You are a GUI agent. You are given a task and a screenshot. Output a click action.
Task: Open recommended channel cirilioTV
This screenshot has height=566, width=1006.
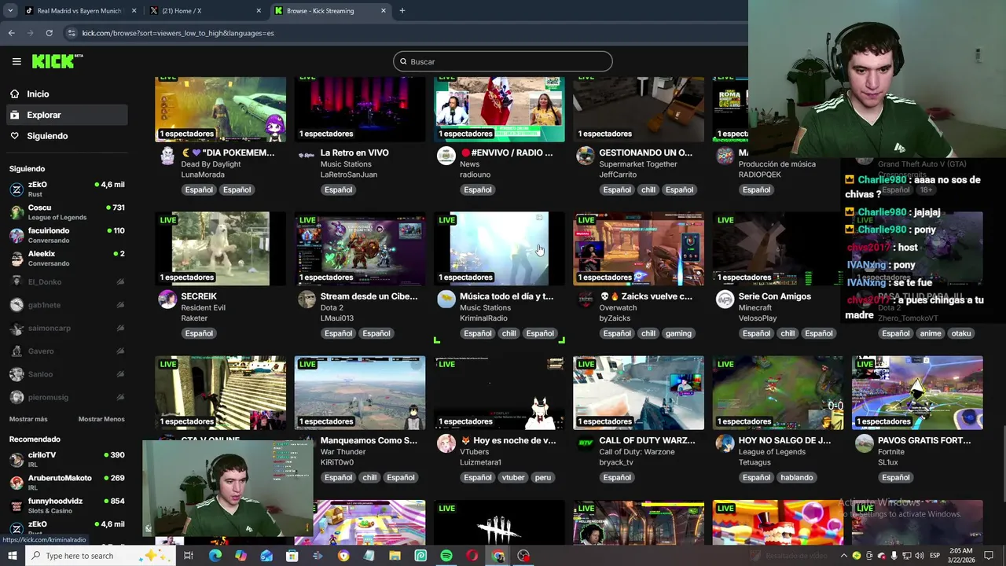[x=67, y=459]
